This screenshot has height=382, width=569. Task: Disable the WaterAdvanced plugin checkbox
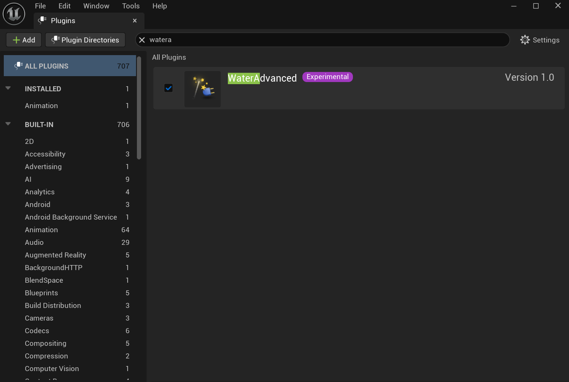[168, 88]
